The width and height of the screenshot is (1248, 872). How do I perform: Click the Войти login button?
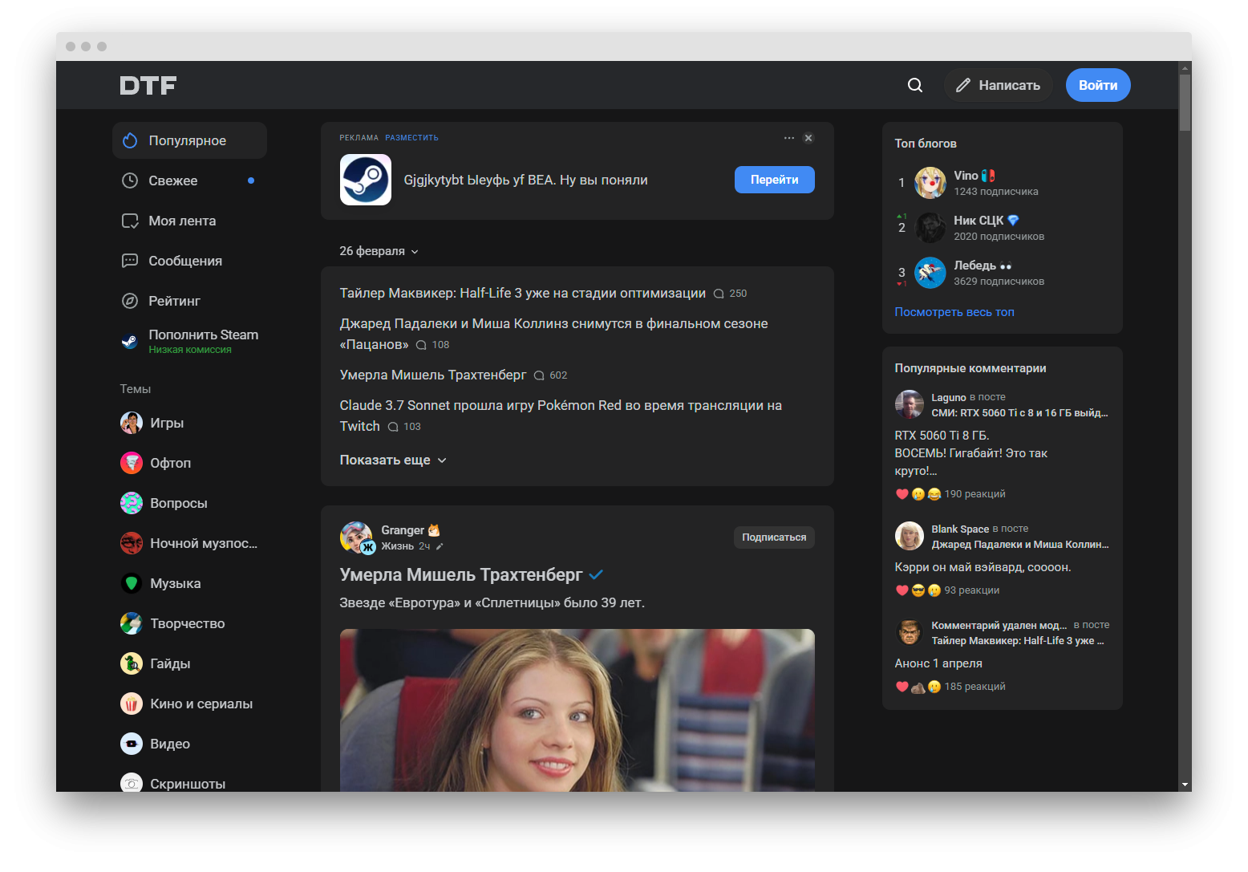click(x=1098, y=85)
